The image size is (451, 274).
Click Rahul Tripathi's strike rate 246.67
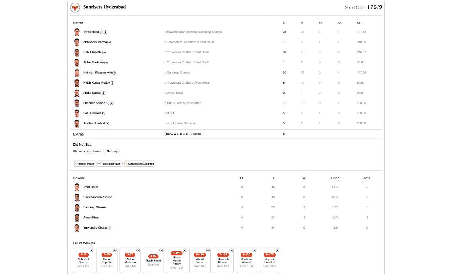coord(361,52)
